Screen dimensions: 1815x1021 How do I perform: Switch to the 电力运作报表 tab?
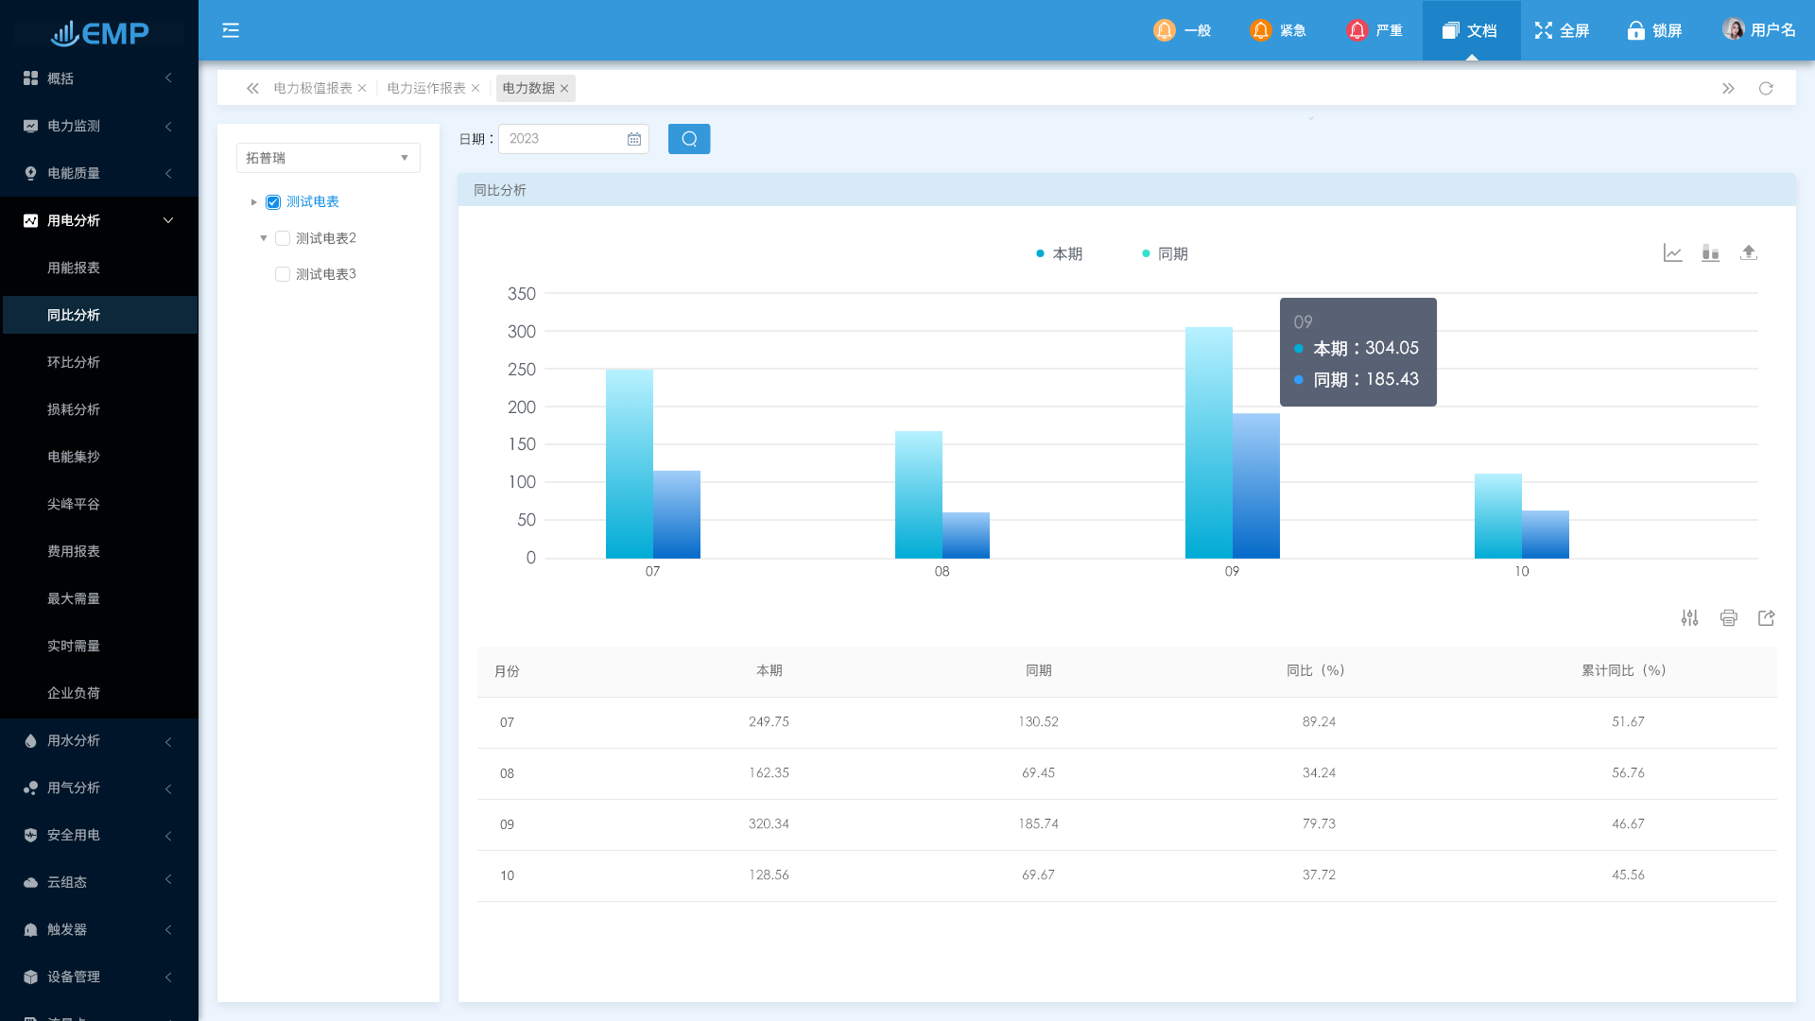click(425, 88)
